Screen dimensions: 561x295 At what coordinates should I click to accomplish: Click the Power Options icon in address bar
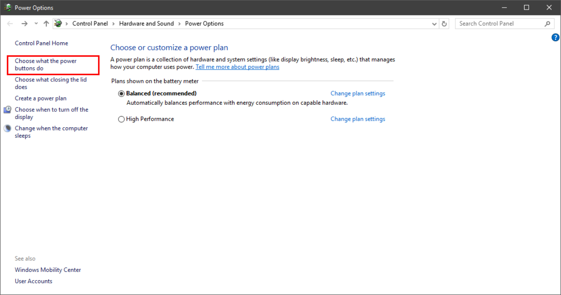[58, 23]
